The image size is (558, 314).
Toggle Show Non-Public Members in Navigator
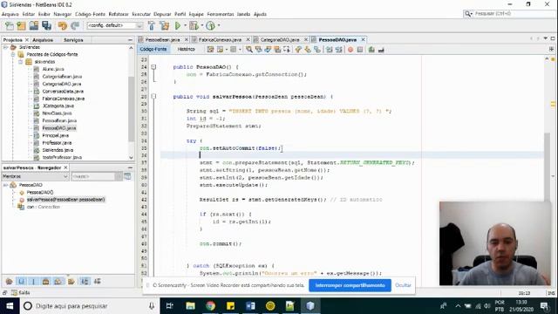click(x=45, y=281)
